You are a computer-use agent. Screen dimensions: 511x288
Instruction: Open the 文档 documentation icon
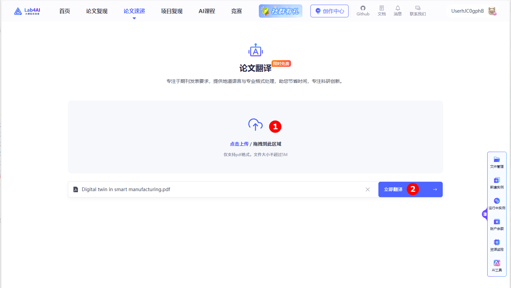tap(381, 11)
